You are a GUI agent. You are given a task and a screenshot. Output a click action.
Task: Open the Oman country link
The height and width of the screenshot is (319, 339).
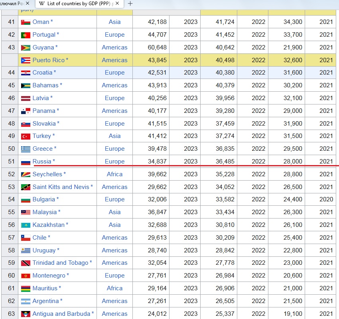point(41,22)
